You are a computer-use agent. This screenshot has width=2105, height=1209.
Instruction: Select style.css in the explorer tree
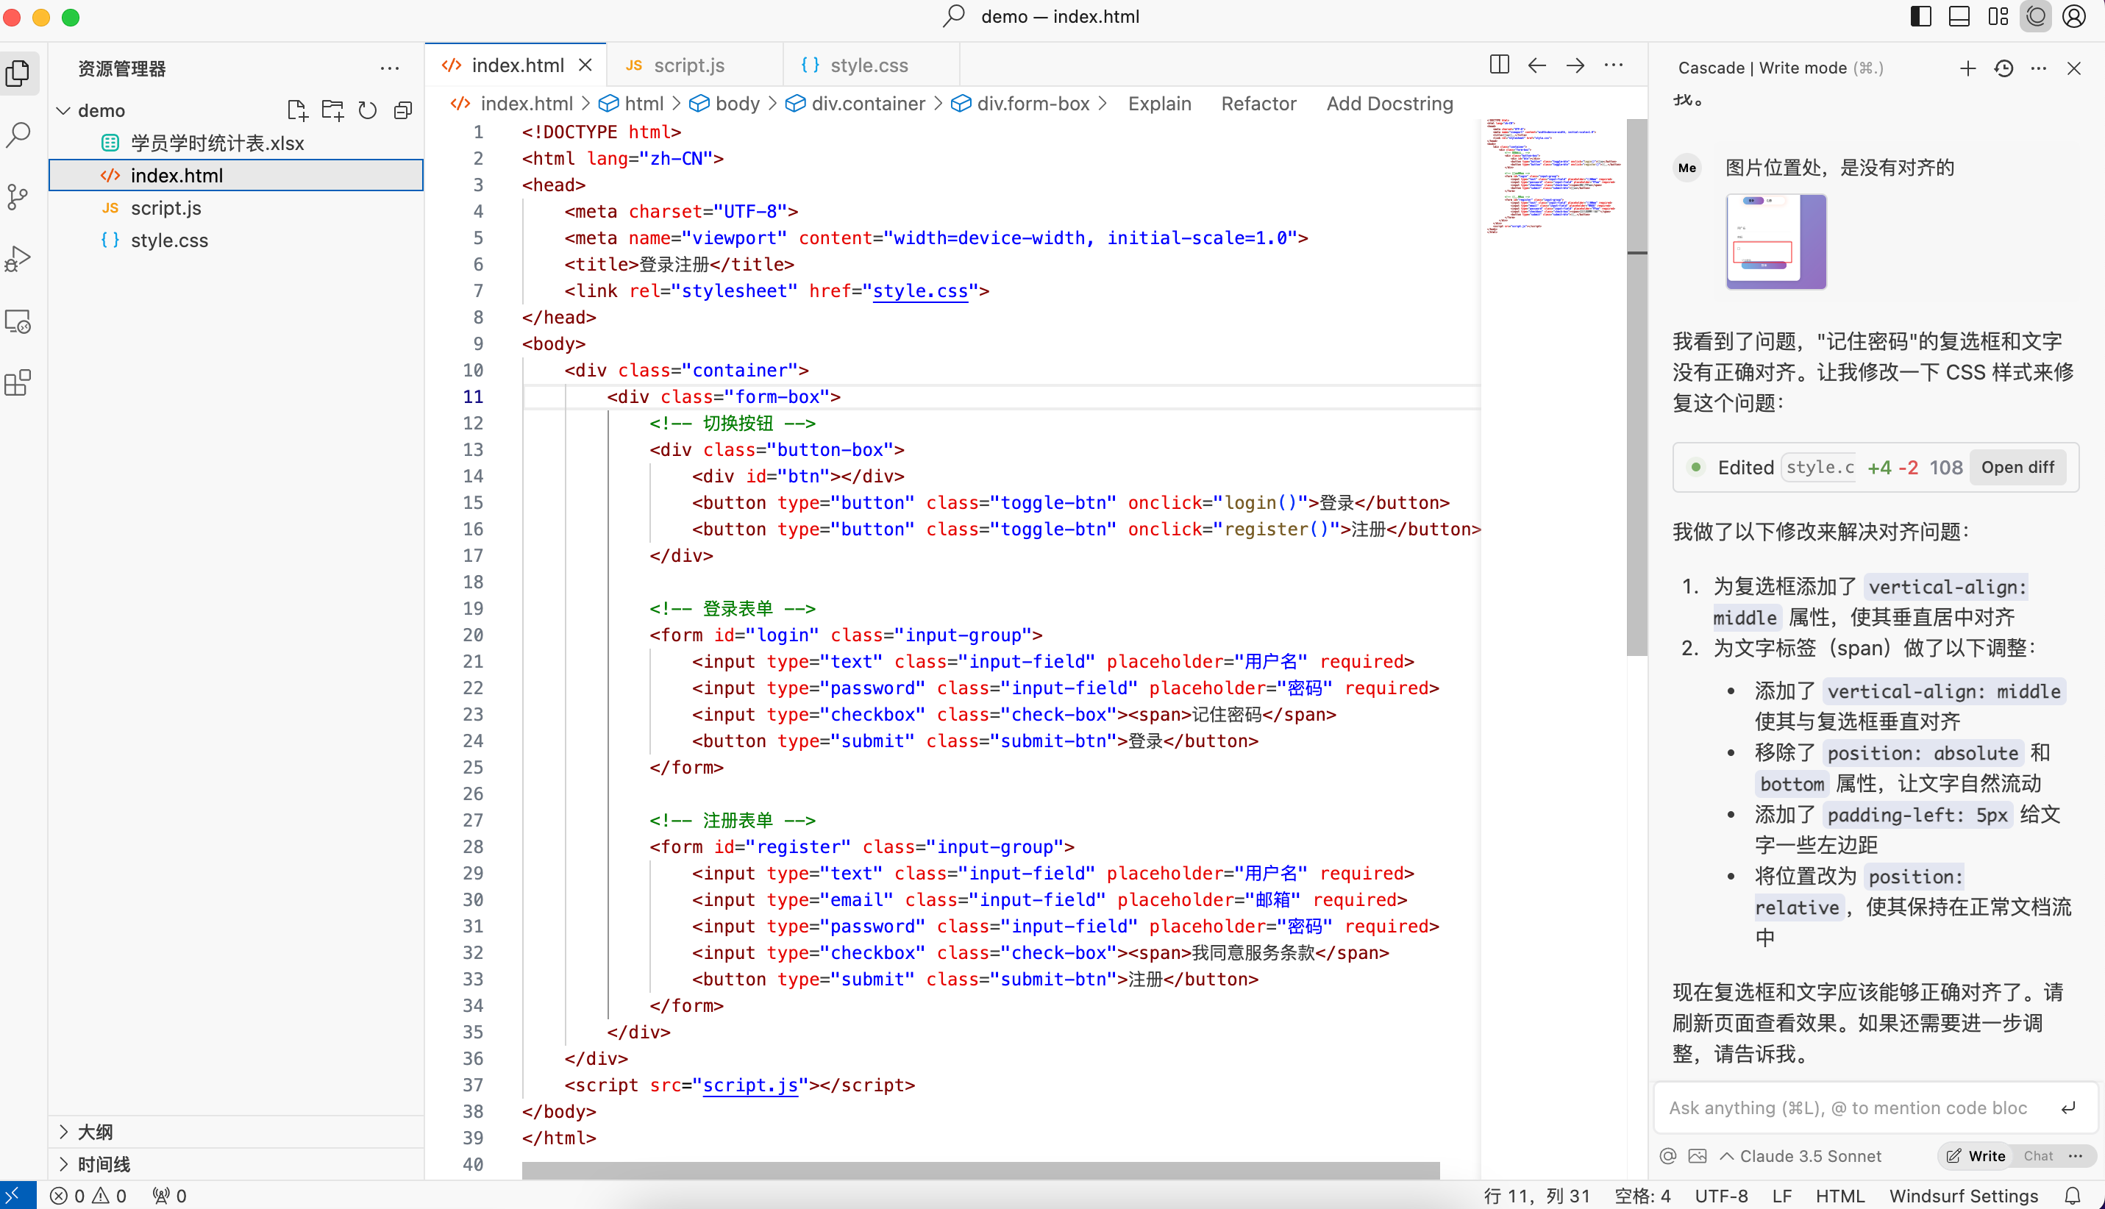(x=237, y=240)
